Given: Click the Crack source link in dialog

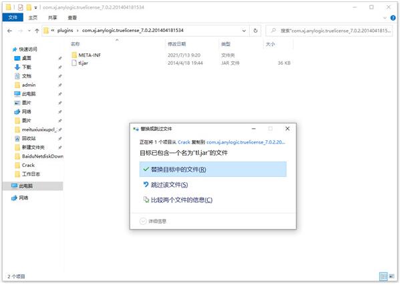Looking at the screenshot, I should point(184,142).
